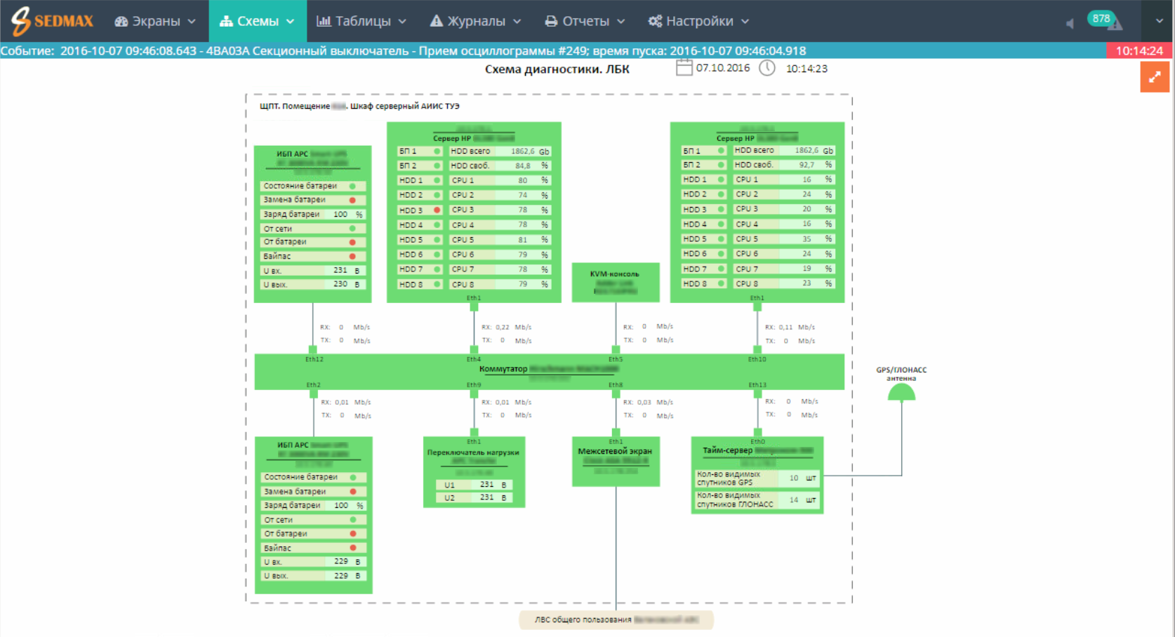This screenshot has width=1175, height=637.
Task: Click the ЛВС общего пользования label
Action: click(x=616, y=620)
